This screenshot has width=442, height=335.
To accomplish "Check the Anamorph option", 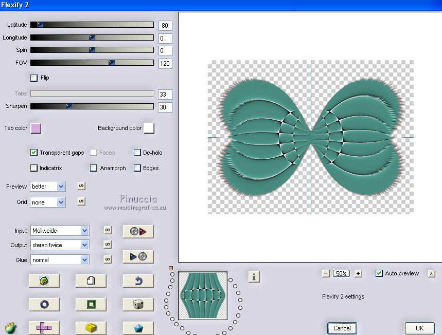I will pos(94,168).
